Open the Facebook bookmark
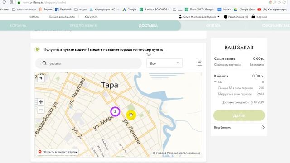Screen dimensions: 290x163 pos(63,10)
